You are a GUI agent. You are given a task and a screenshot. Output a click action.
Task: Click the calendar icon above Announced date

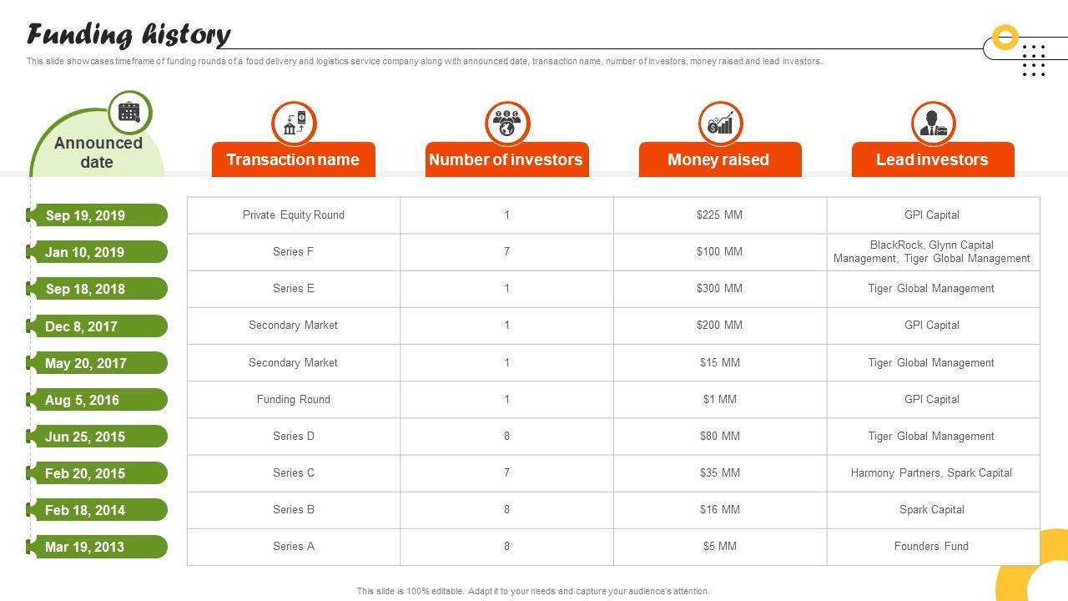point(129,112)
